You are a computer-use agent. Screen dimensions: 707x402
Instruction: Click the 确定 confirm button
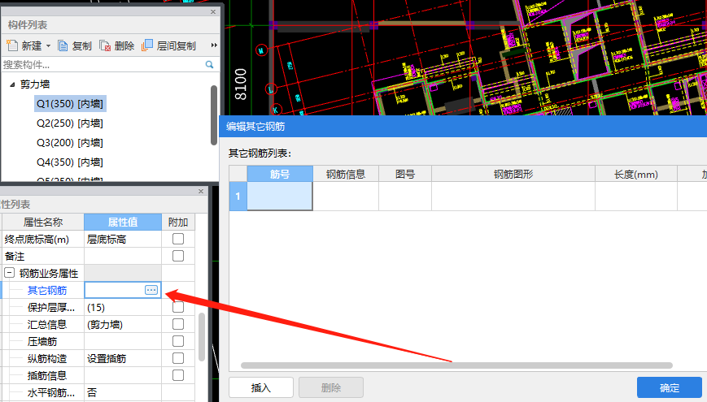point(669,387)
